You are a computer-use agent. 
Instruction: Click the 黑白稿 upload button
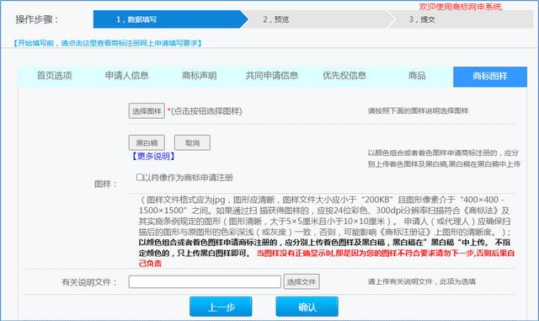(x=147, y=142)
